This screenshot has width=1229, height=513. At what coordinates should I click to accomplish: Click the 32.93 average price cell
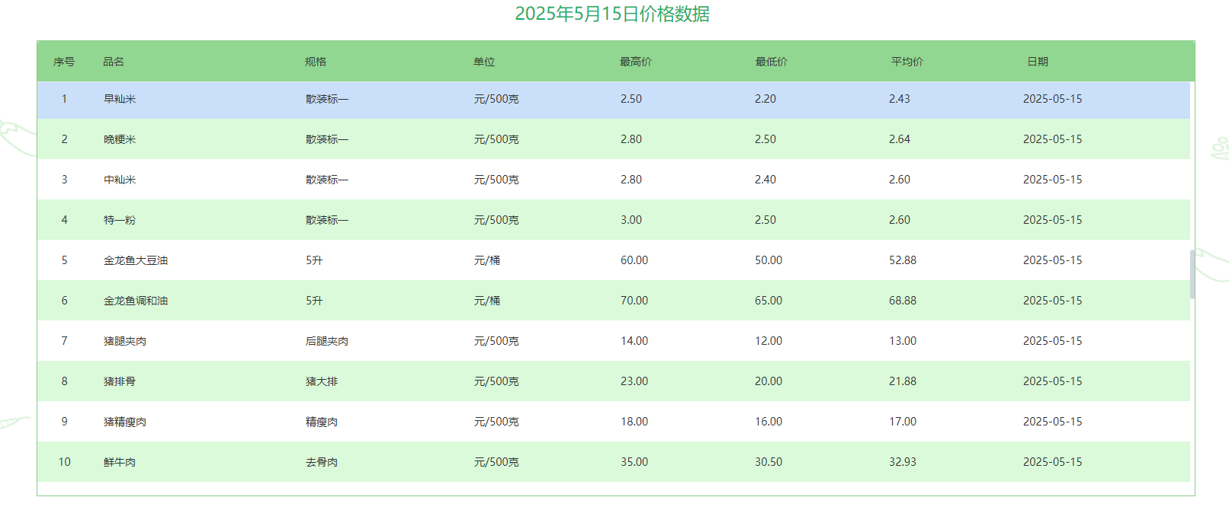point(903,462)
